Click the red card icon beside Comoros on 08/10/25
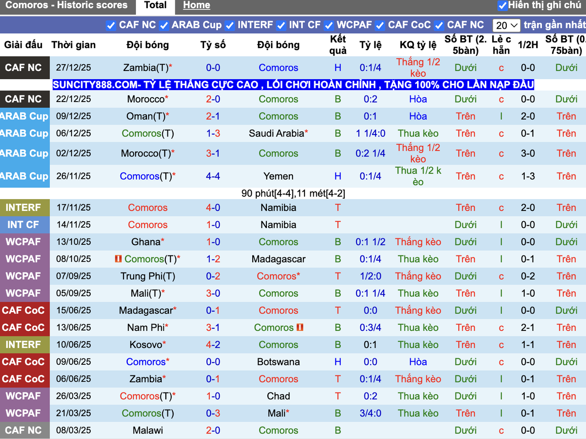586x439 pixels. pyautogui.click(x=118, y=259)
